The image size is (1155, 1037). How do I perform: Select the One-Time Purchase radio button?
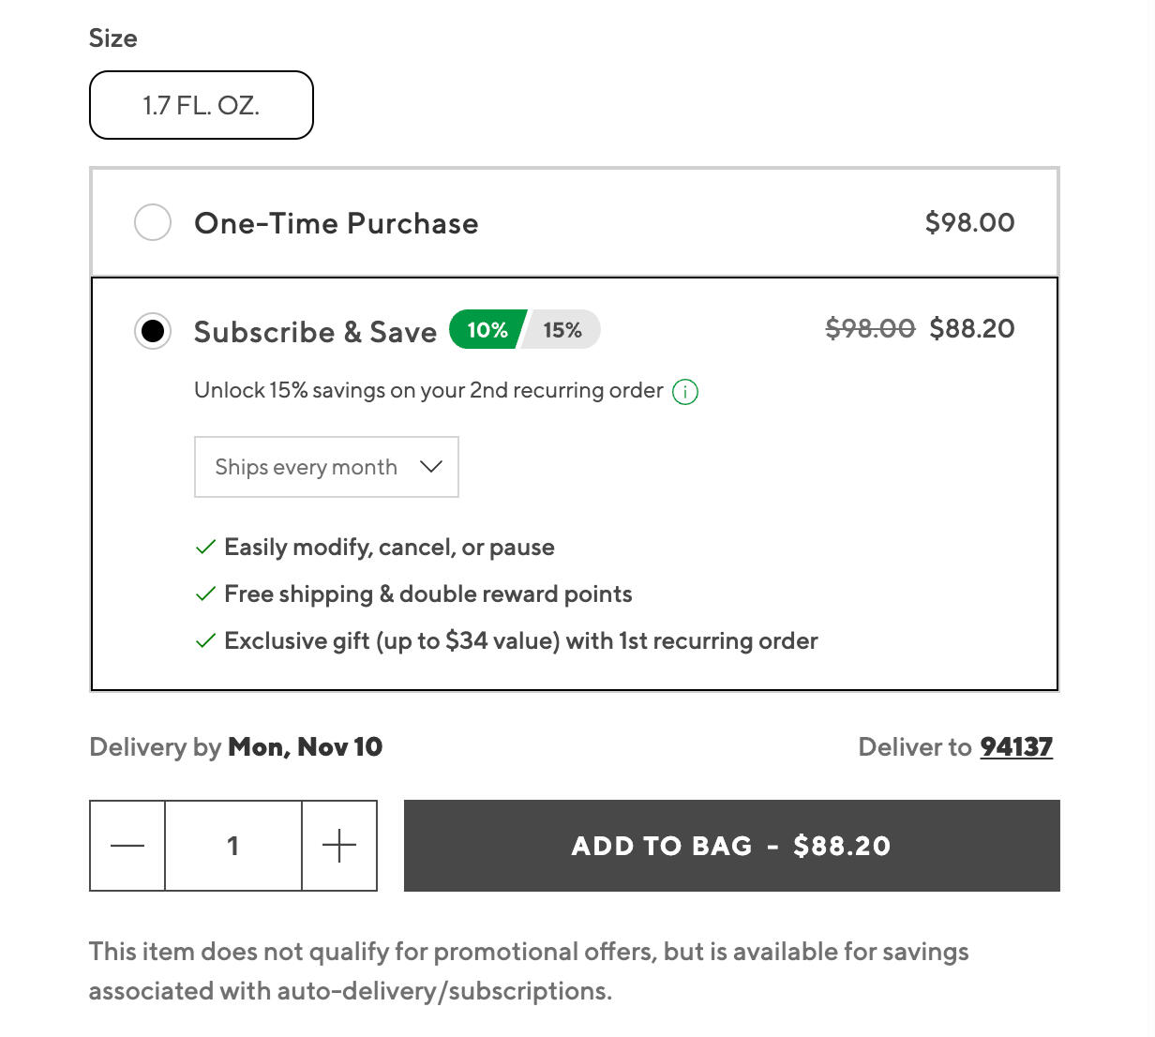tap(153, 223)
